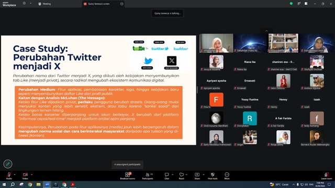Select Riana Ika's participant tile
335x188 pixels.
point(250,63)
